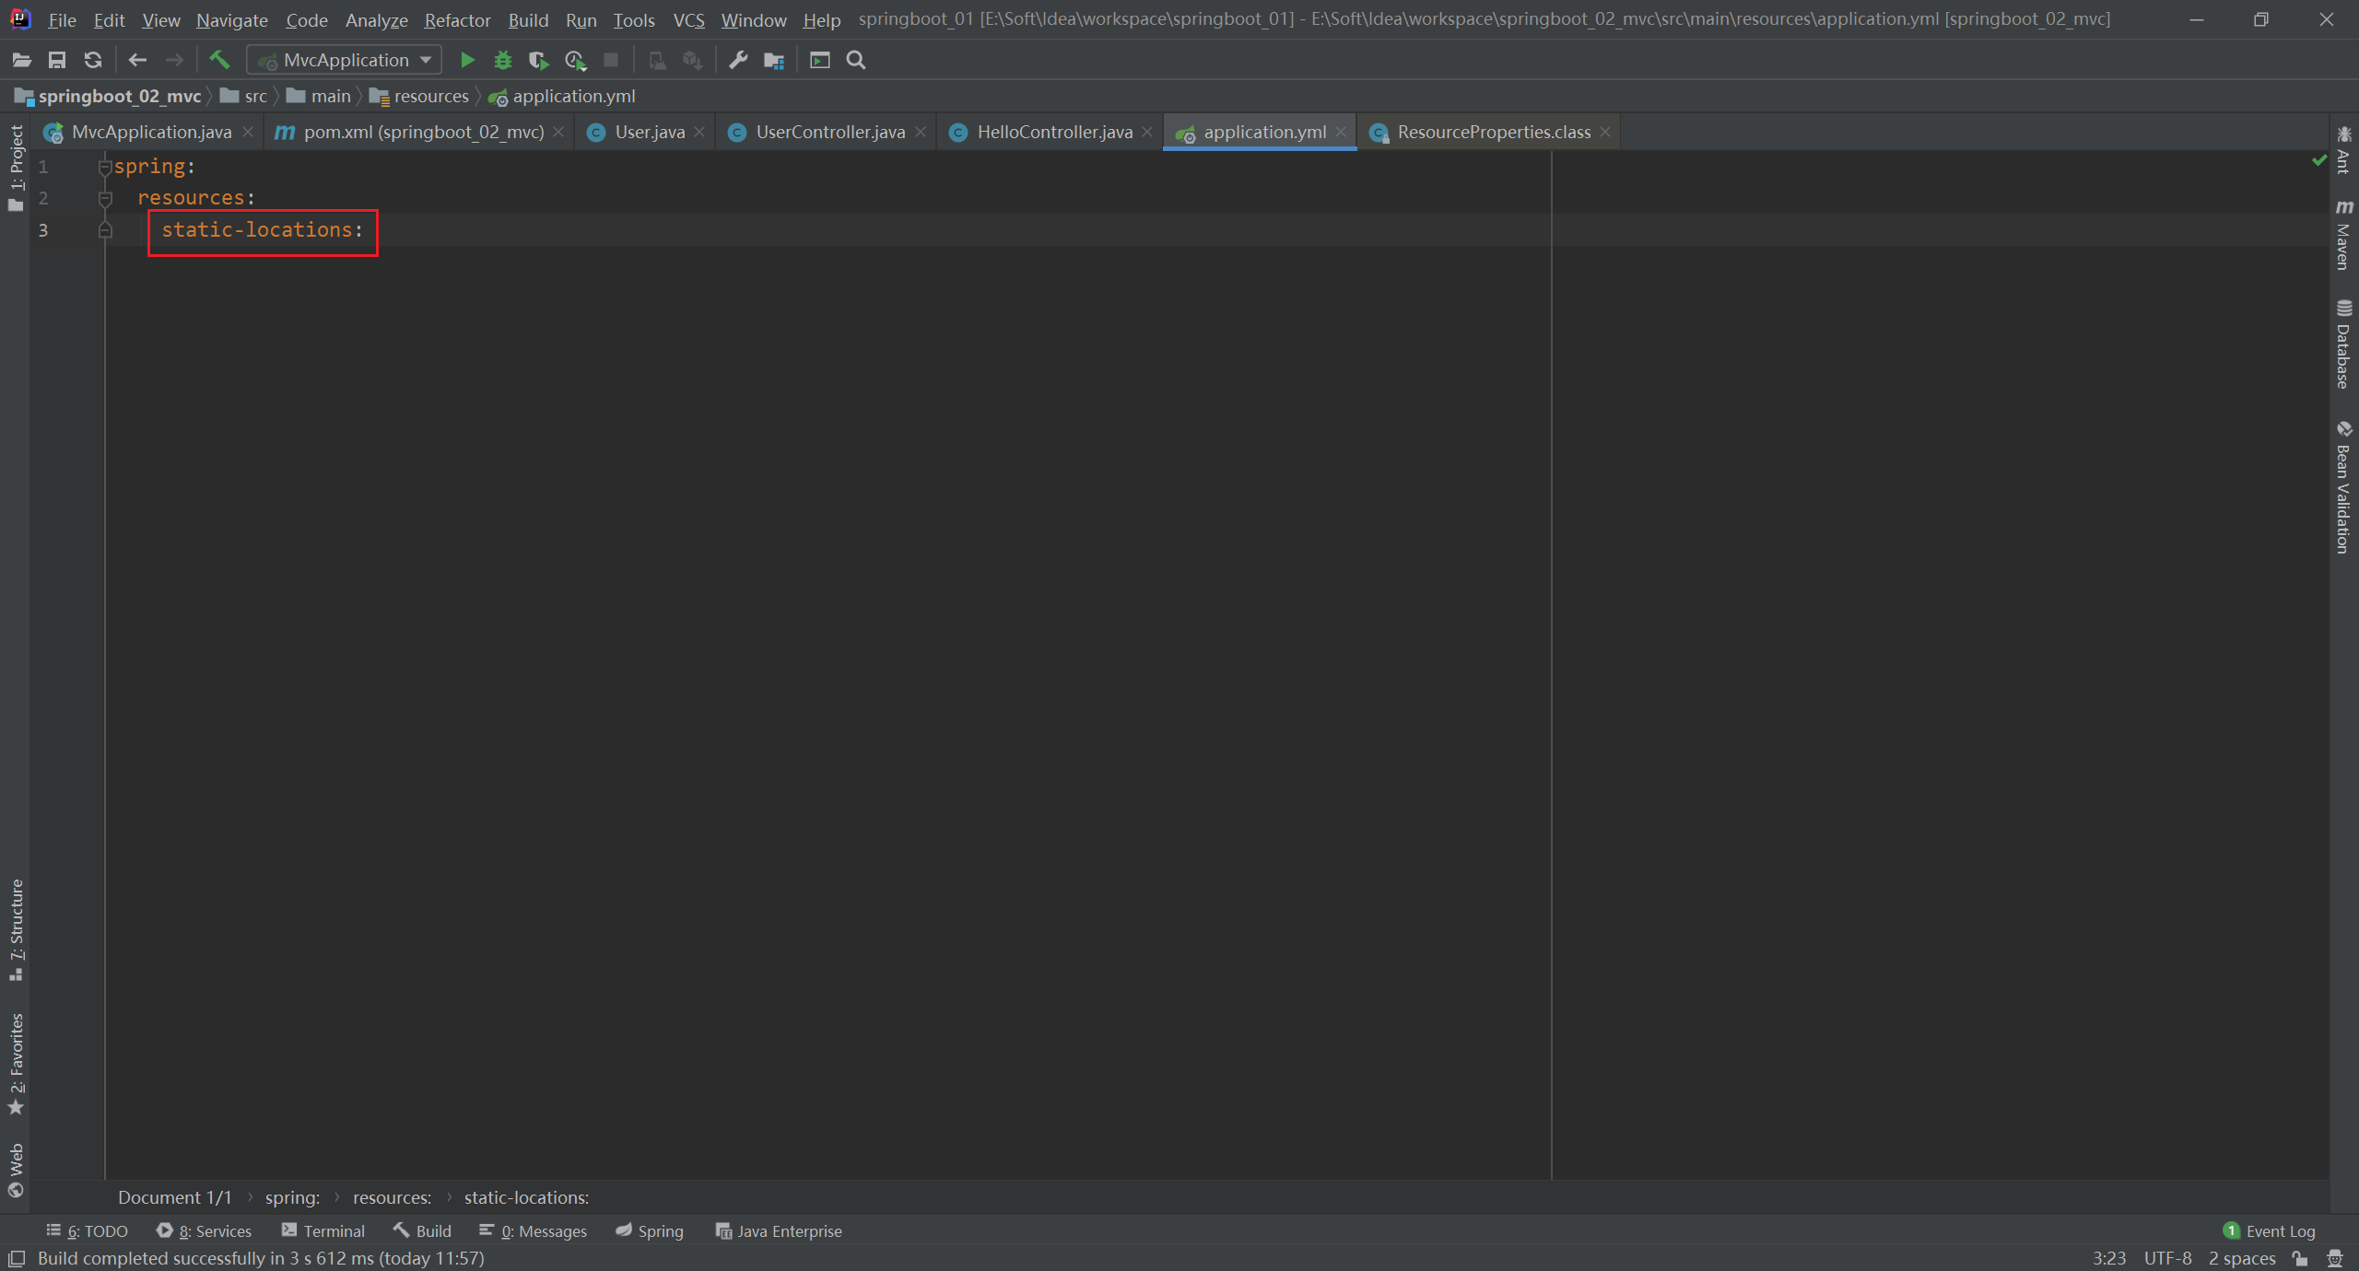Viewport: 2359px width, 1271px height.
Task: Place cursor after static-locations: on line 3
Action: pos(365,230)
